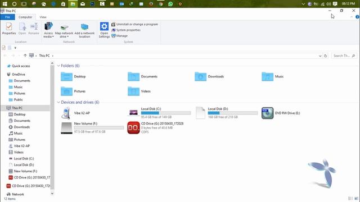Screen dimensions: 360x202
Task: Collapse the ribbon with the chevron
Action: click(x=352, y=17)
